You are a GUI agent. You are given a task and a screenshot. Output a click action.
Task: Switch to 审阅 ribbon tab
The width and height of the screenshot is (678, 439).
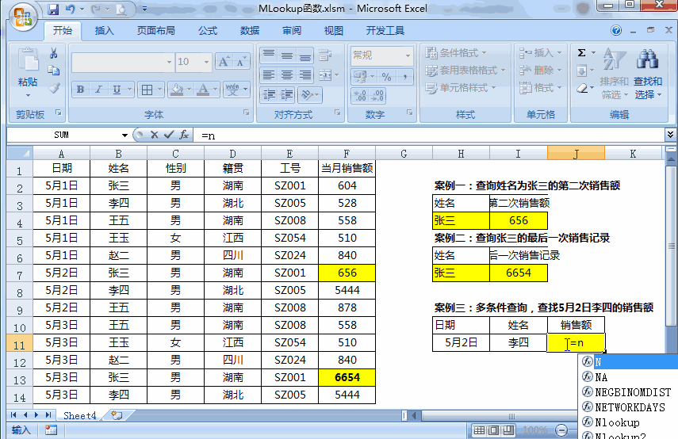(x=292, y=31)
